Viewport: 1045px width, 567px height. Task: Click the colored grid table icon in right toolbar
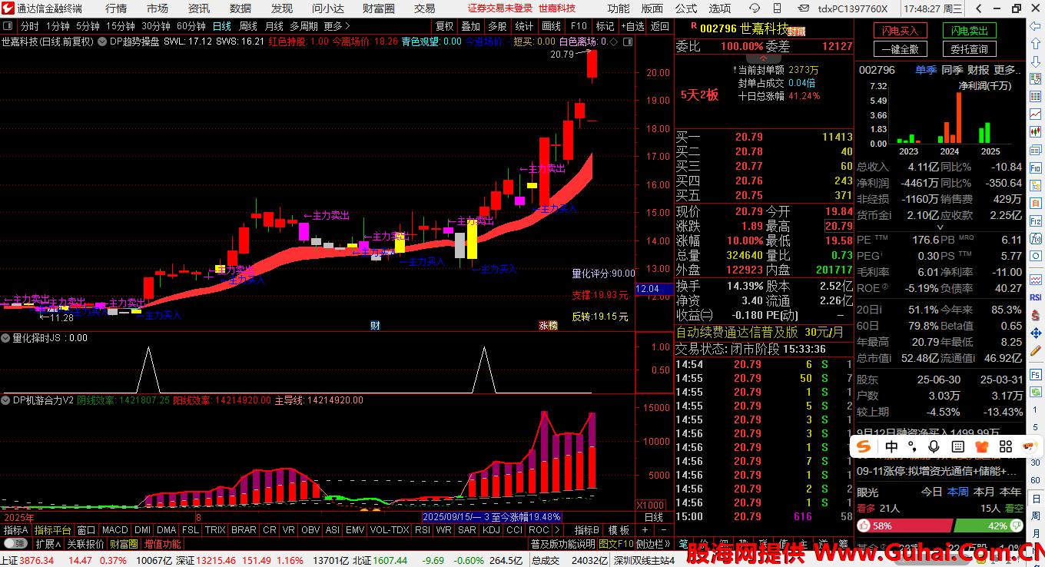1036,96
